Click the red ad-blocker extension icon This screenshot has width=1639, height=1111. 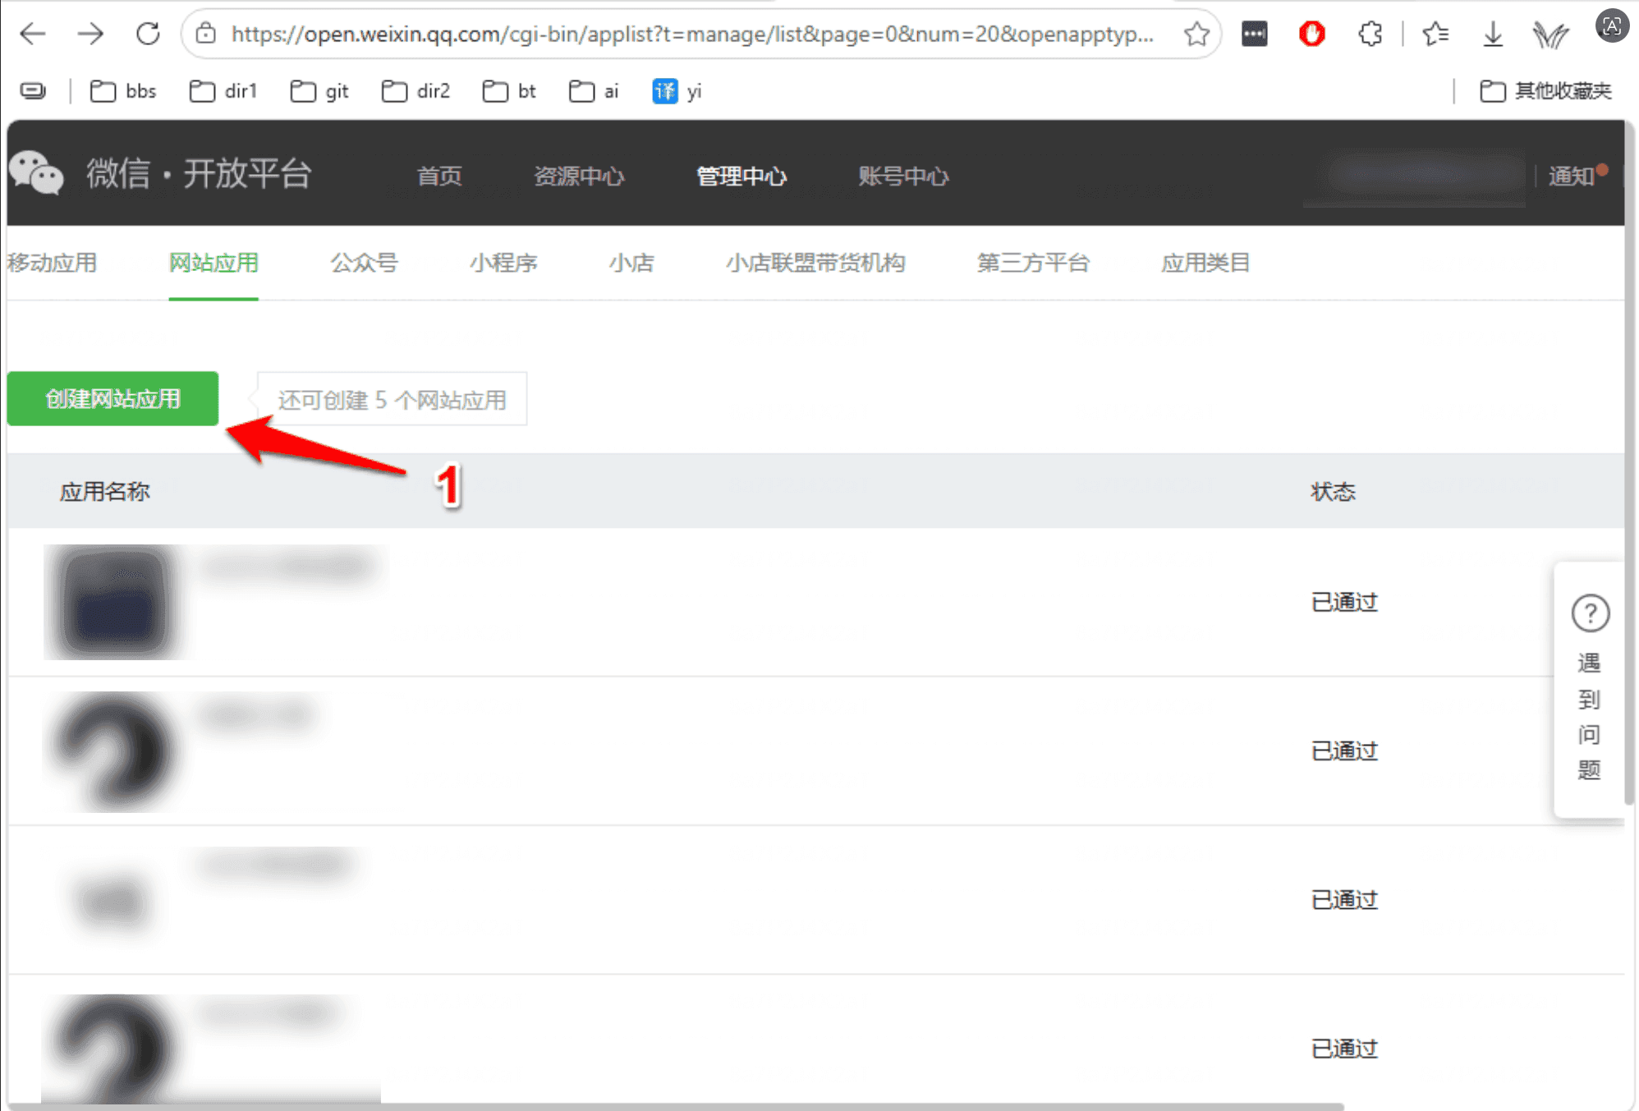click(1311, 34)
